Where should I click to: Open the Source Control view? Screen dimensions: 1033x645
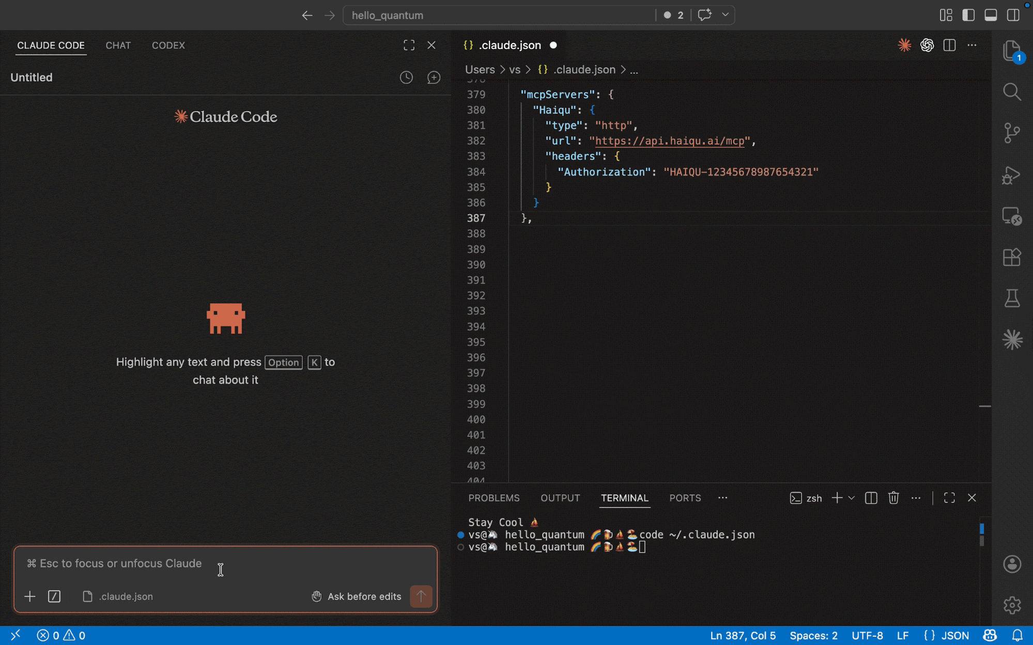pyautogui.click(x=1012, y=133)
